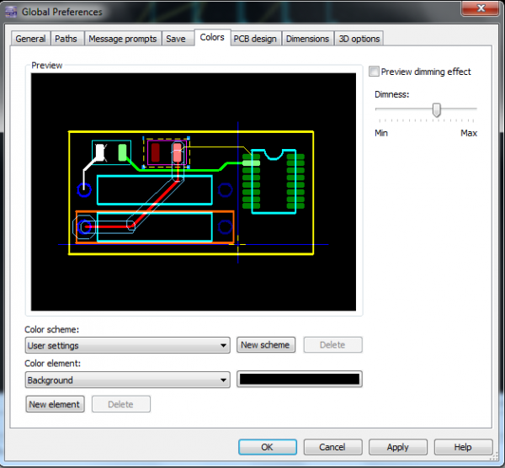Click the black Background color swatch
Screen dimensions: 505x468
[300, 380]
